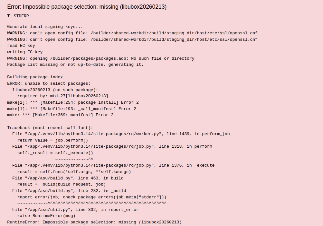
Task: Click the 'Building package index...' line
Action: 39,77
